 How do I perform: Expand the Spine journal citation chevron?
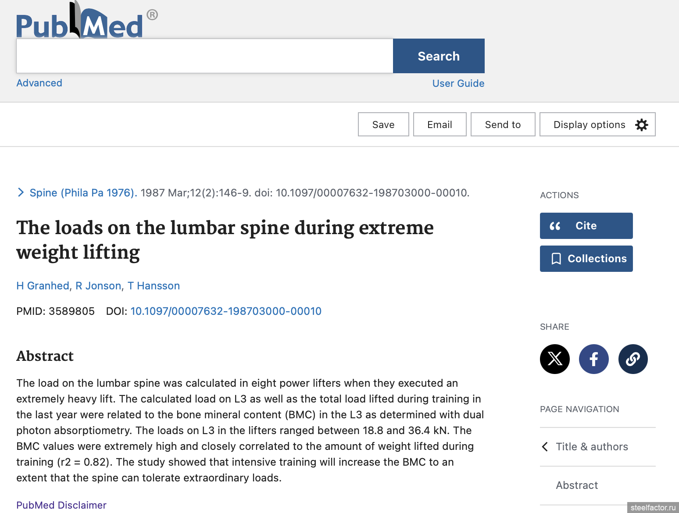pos(21,192)
